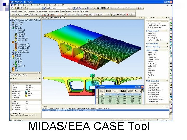Viewport: 187px width, 140px height.
Task: Expand the 3D property tree node
Action: (x=13, y=64)
